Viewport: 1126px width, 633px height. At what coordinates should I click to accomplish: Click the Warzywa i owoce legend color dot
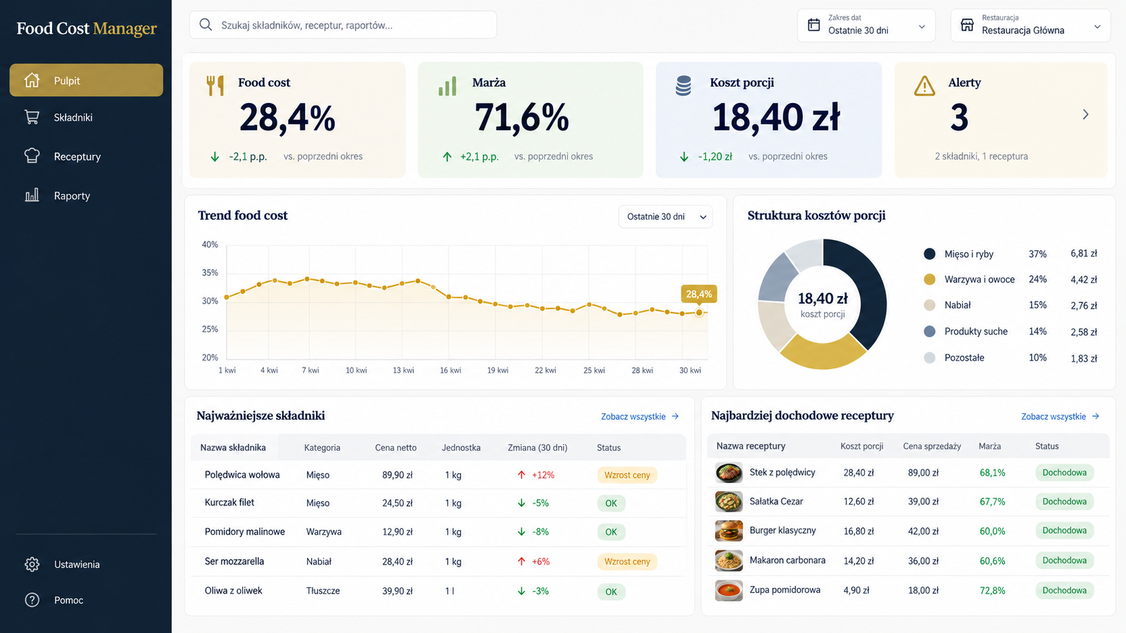tap(929, 279)
